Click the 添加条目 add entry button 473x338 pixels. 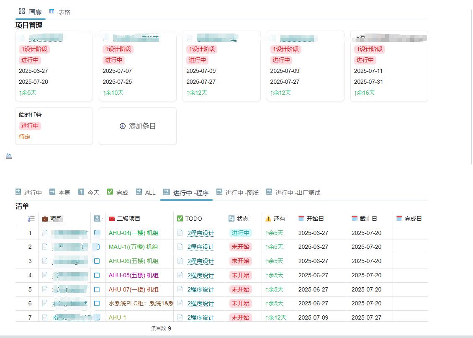[x=138, y=126]
